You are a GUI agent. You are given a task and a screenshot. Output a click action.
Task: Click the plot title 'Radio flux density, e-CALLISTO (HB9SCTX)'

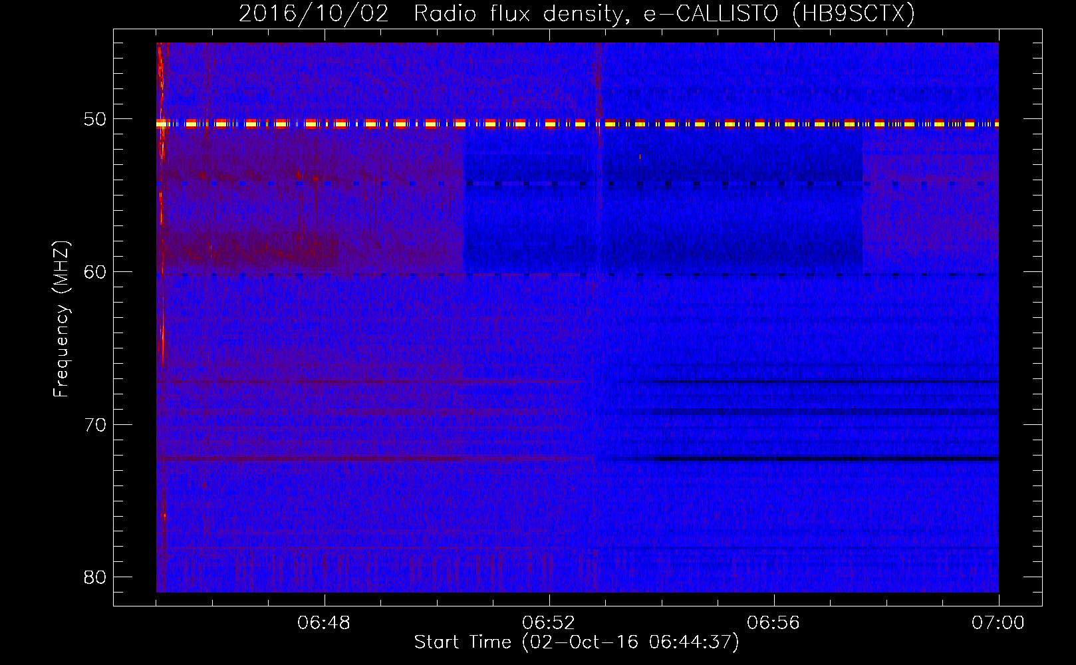pos(664,14)
